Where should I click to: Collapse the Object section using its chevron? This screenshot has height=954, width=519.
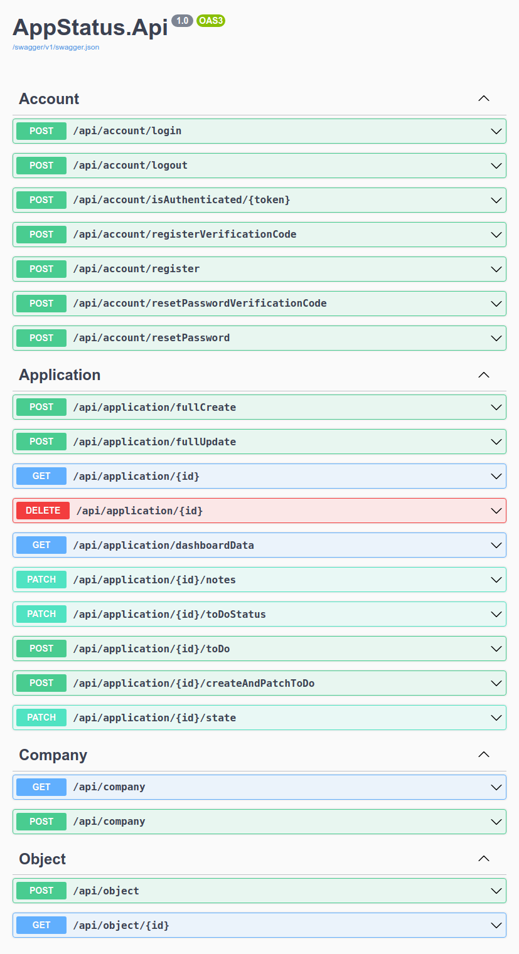[483, 859]
